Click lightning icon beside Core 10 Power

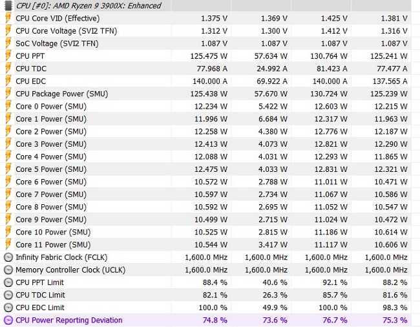8,232
